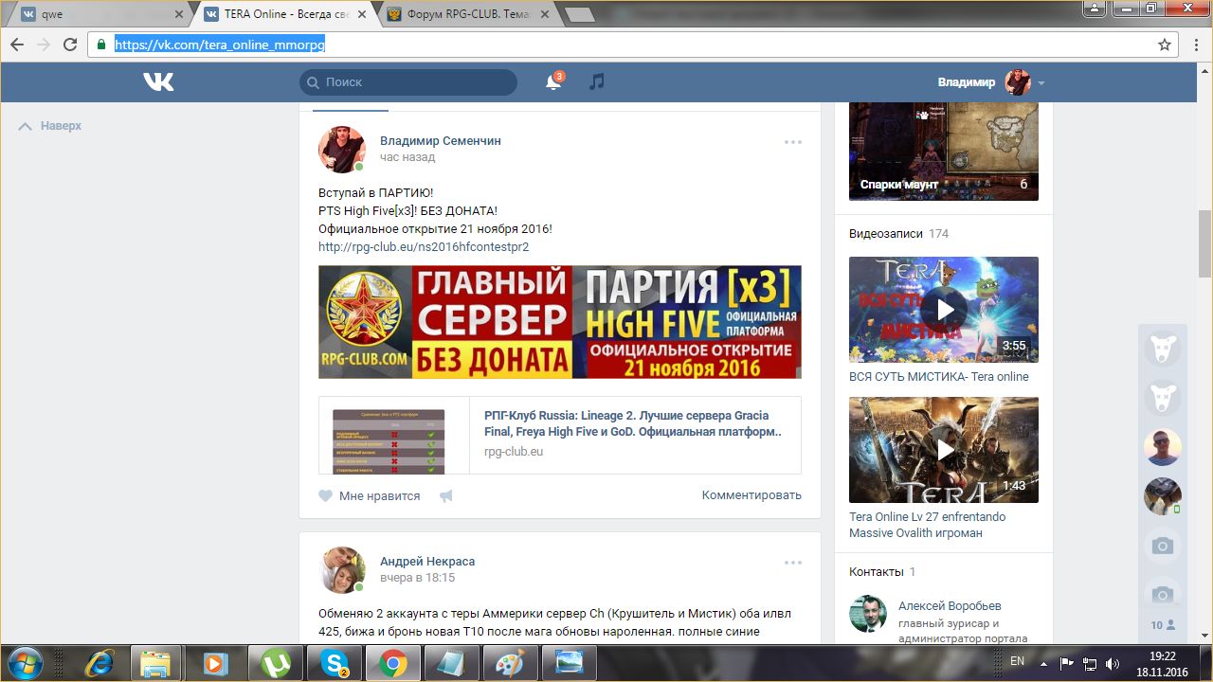Like the post via heart icon
Image resolution: width=1213 pixels, height=682 pixels.
coord(326,495)
